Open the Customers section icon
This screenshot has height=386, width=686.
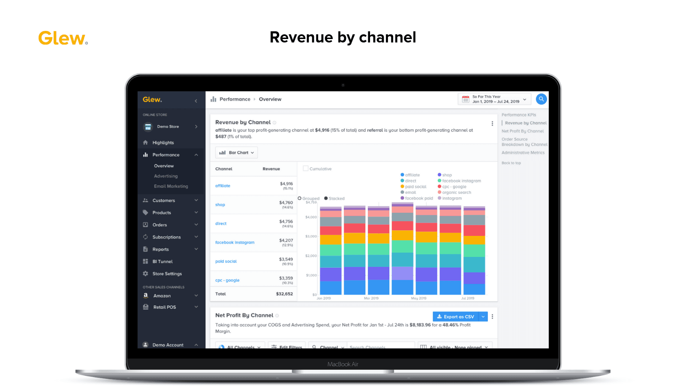tap(146, 200)
